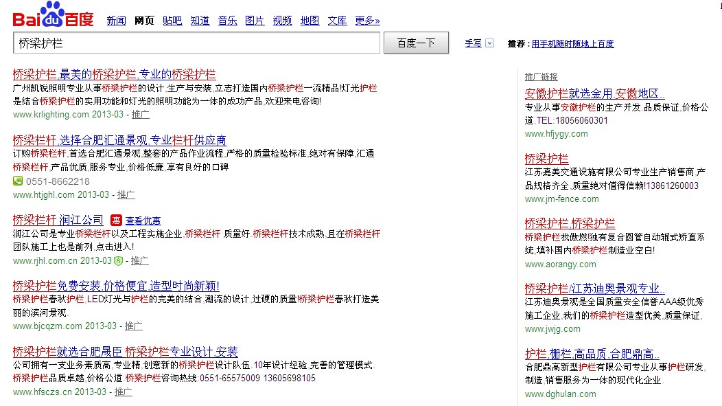722x406 pixels.
Task: Click the 推广链接 label in the sidebar
Action: pyautogui.click(x=541, y=77)
